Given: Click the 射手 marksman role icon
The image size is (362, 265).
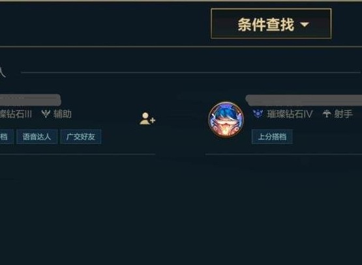Looking at the screenshot, I should pos(327,113).
